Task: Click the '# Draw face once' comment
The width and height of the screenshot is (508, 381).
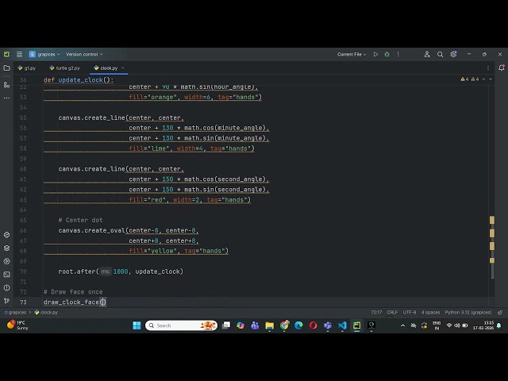Action: click(x=73, y=292)
